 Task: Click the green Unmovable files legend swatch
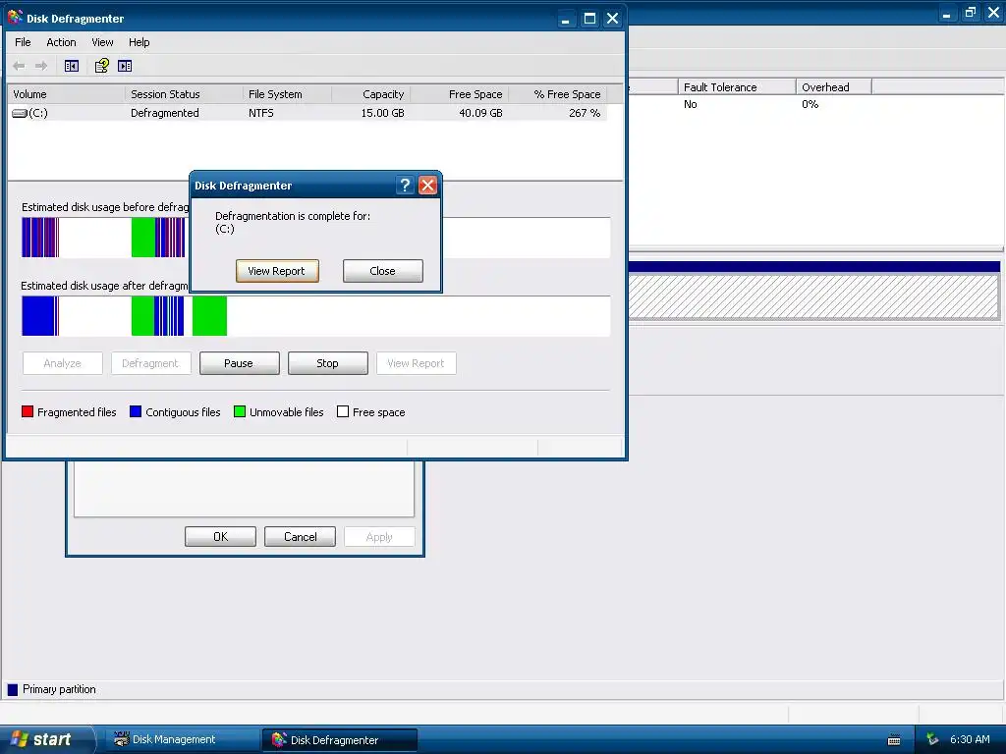click(x=240, y=411)
